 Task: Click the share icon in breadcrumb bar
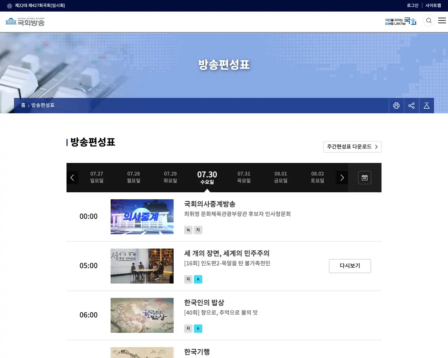pyautogui.click(x=411, y=106)
